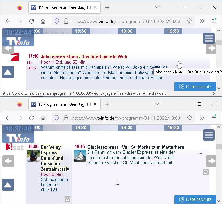
Task: Open Der Velay-Express - Dampf und Diesel title
Action: 55,158
